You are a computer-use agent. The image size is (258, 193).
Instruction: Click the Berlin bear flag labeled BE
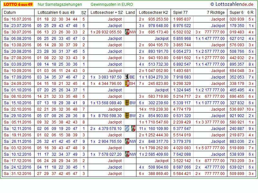click(x=127, y=77)
